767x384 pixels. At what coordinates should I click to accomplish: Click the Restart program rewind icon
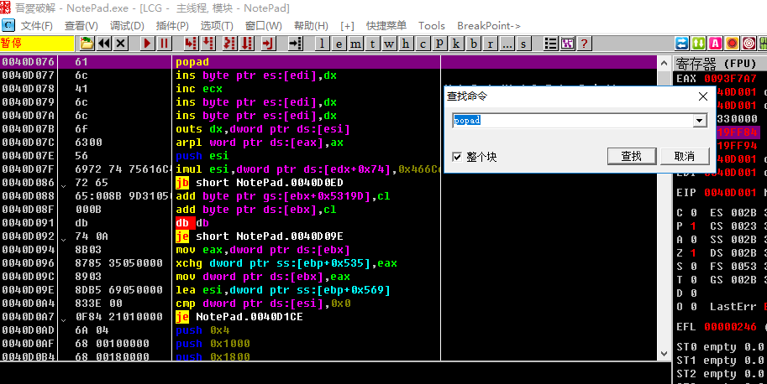coord(104,43)
